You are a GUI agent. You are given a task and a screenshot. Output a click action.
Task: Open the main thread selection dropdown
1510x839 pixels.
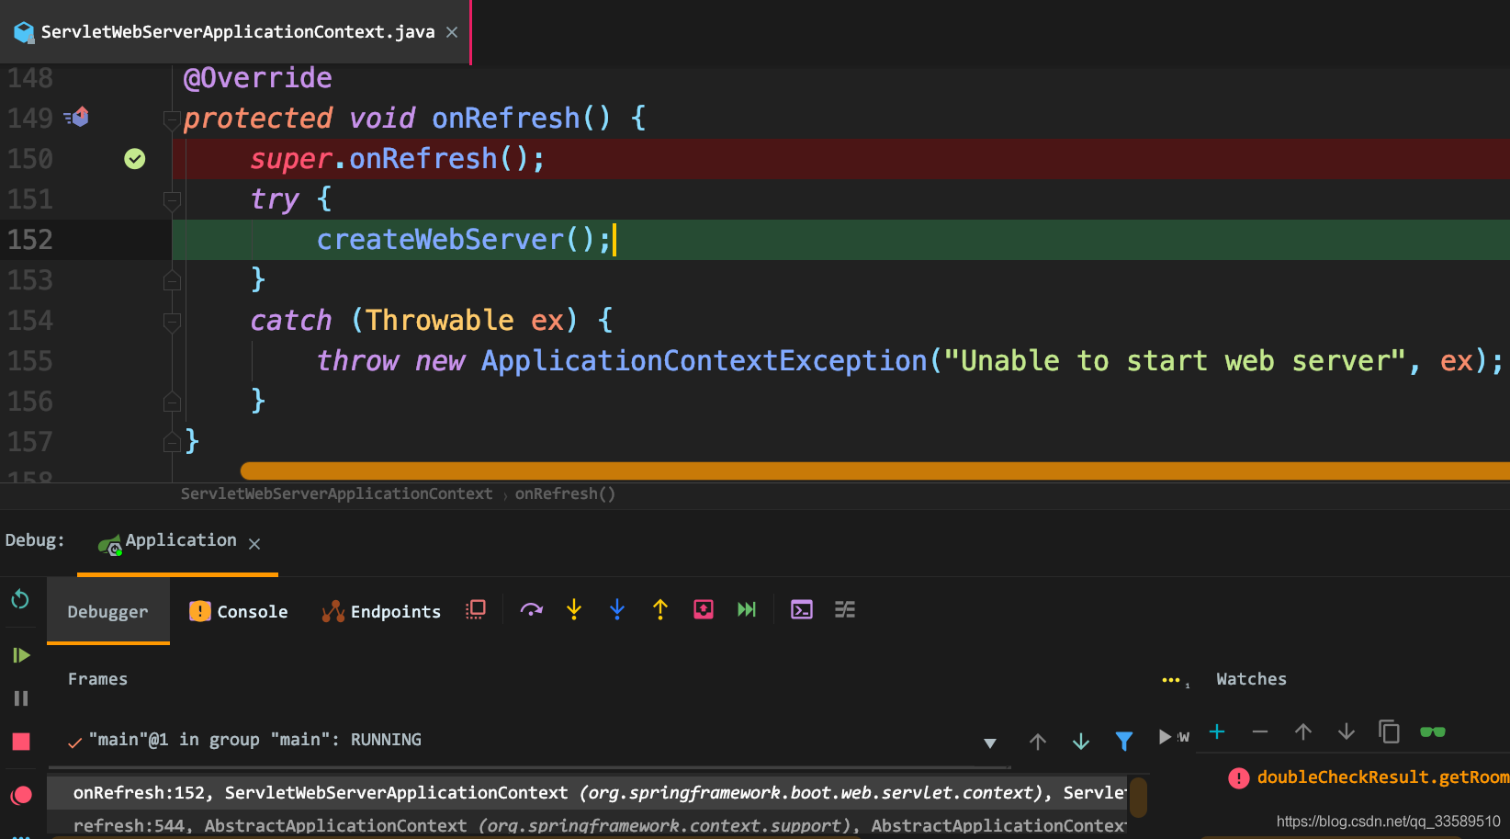pyautogui.click(x=989, y=743)
